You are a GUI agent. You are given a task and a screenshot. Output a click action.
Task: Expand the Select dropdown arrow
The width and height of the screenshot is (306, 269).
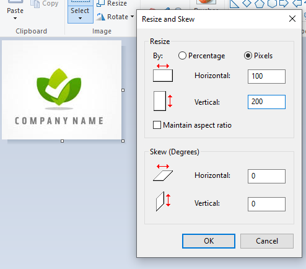tap(80, 19)
